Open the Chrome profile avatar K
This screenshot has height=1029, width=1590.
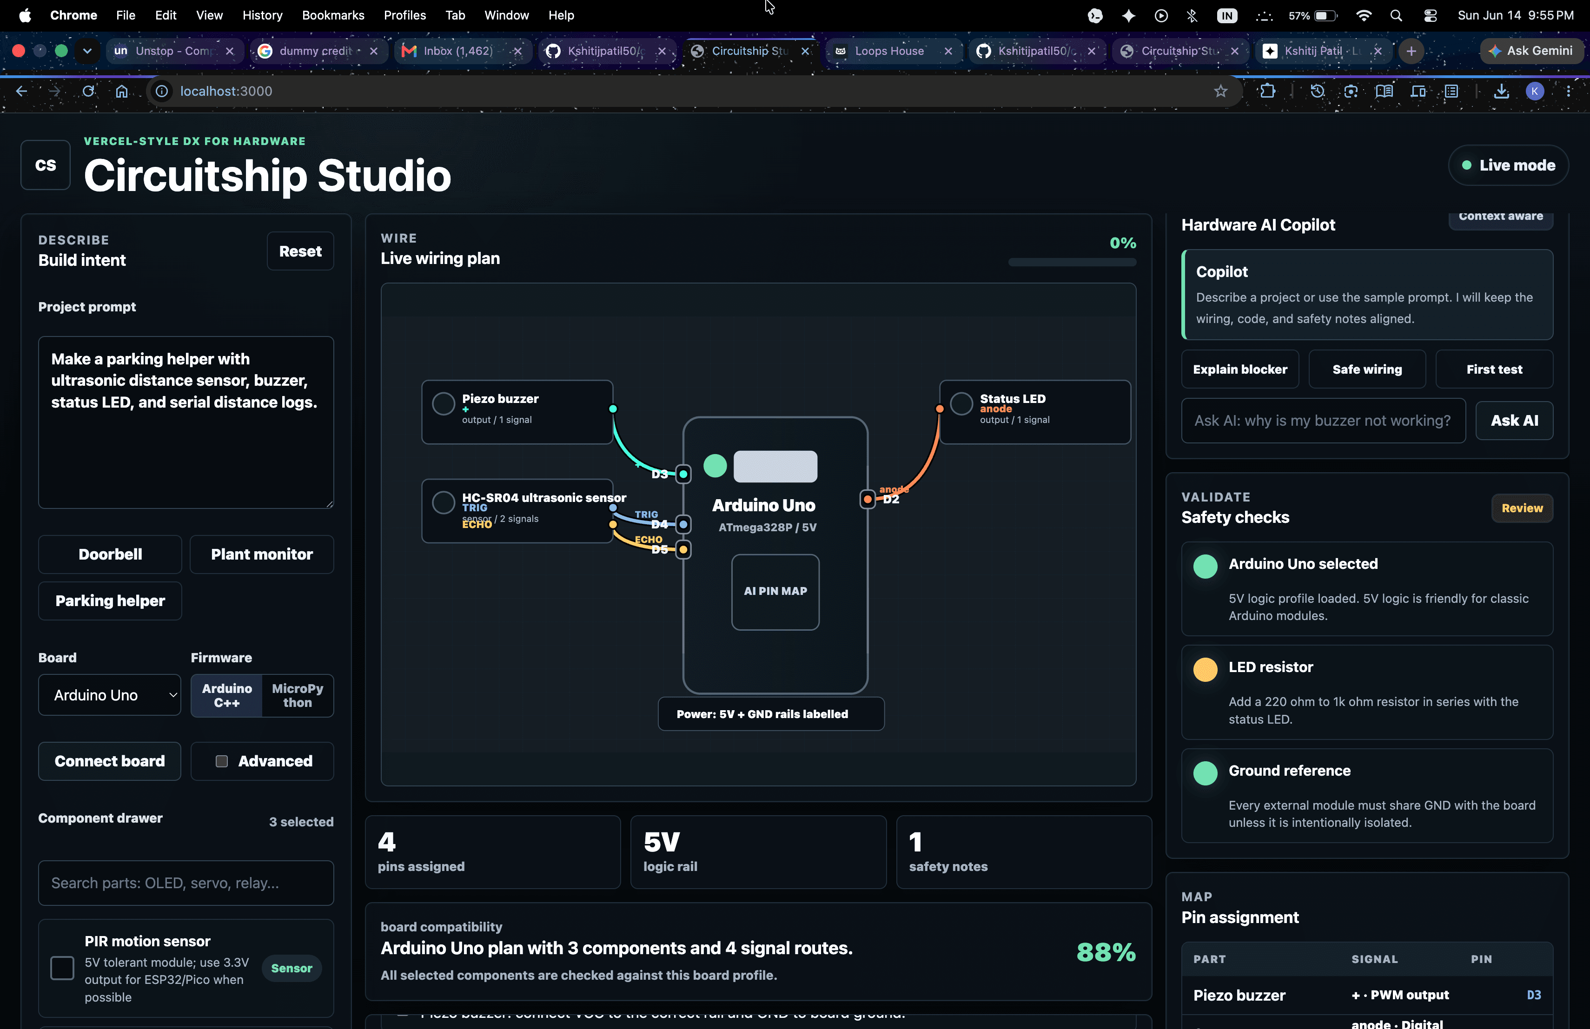click(1535, 91)
